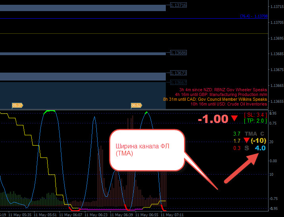Screen dimensions: 284x217
Task: Select the CAD Gov Council Member Wilkins line
Action: (x=215, y=99)
